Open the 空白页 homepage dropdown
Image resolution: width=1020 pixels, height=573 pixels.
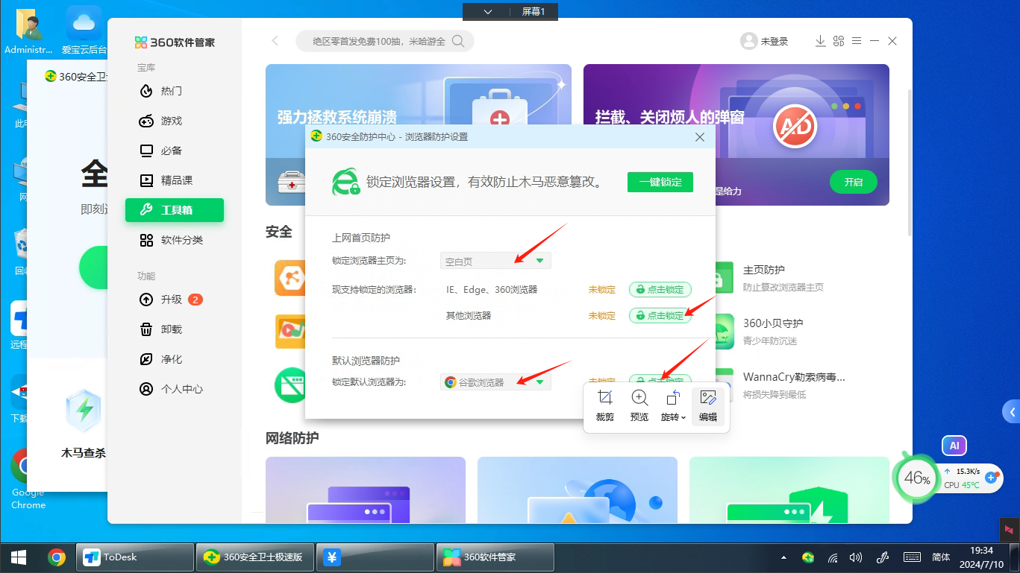click(x=495, y=261)
